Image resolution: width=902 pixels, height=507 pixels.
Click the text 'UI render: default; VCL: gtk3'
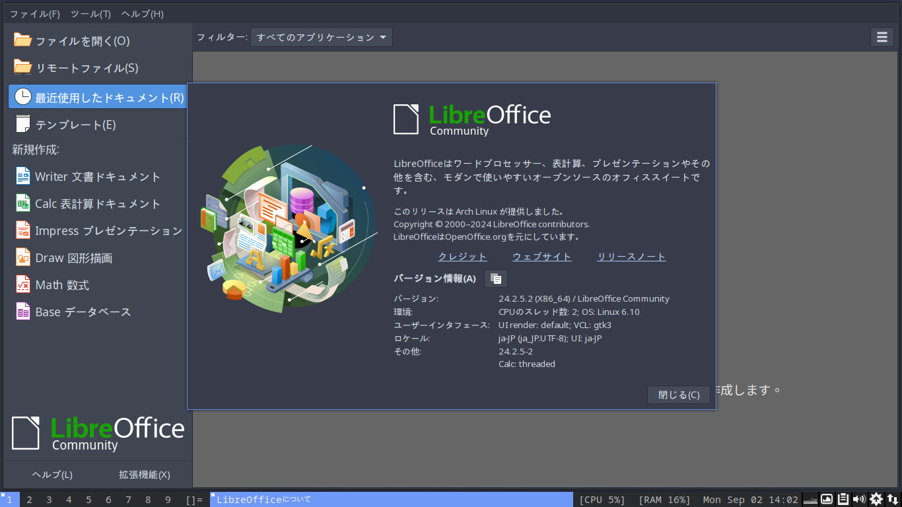pos(555,325)
